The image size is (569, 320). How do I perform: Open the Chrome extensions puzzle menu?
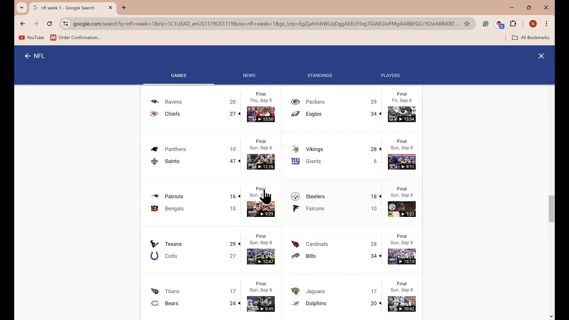point(513,24)
